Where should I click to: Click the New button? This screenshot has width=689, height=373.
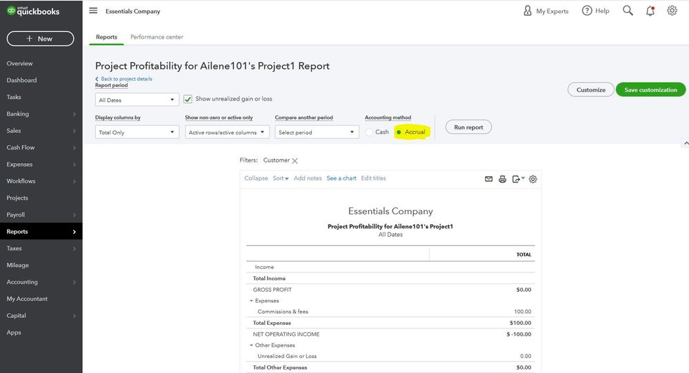coord(41,39)
